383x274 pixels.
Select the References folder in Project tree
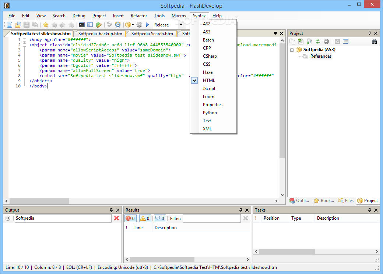coord(321,56)
